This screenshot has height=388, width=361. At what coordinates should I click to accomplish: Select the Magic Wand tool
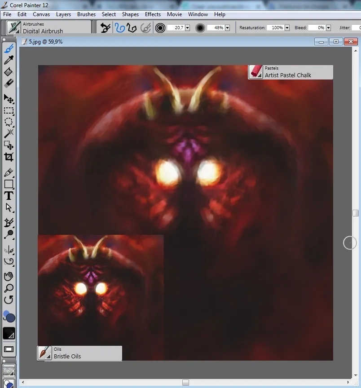[x=9, y=134]
